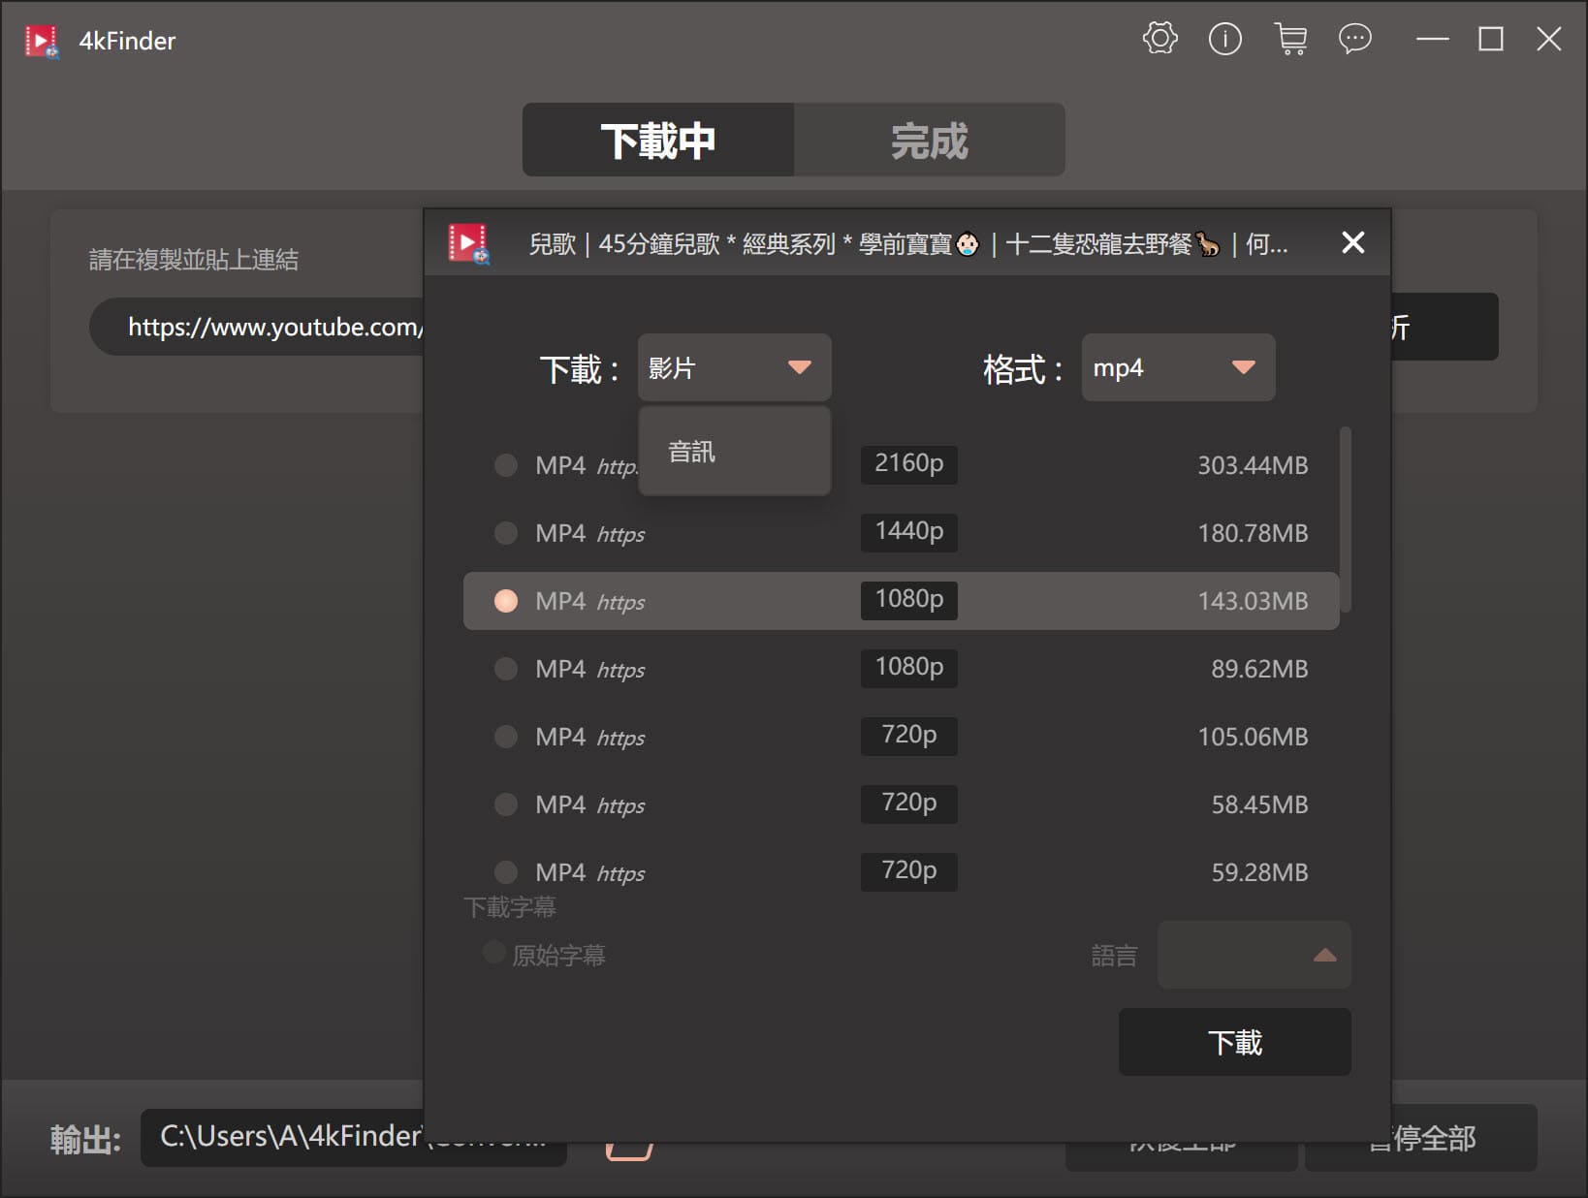This screenshot has height=1198, width=1588.
Task: Select the 720p 105.06MB radio option
Action: pos(506,737)
